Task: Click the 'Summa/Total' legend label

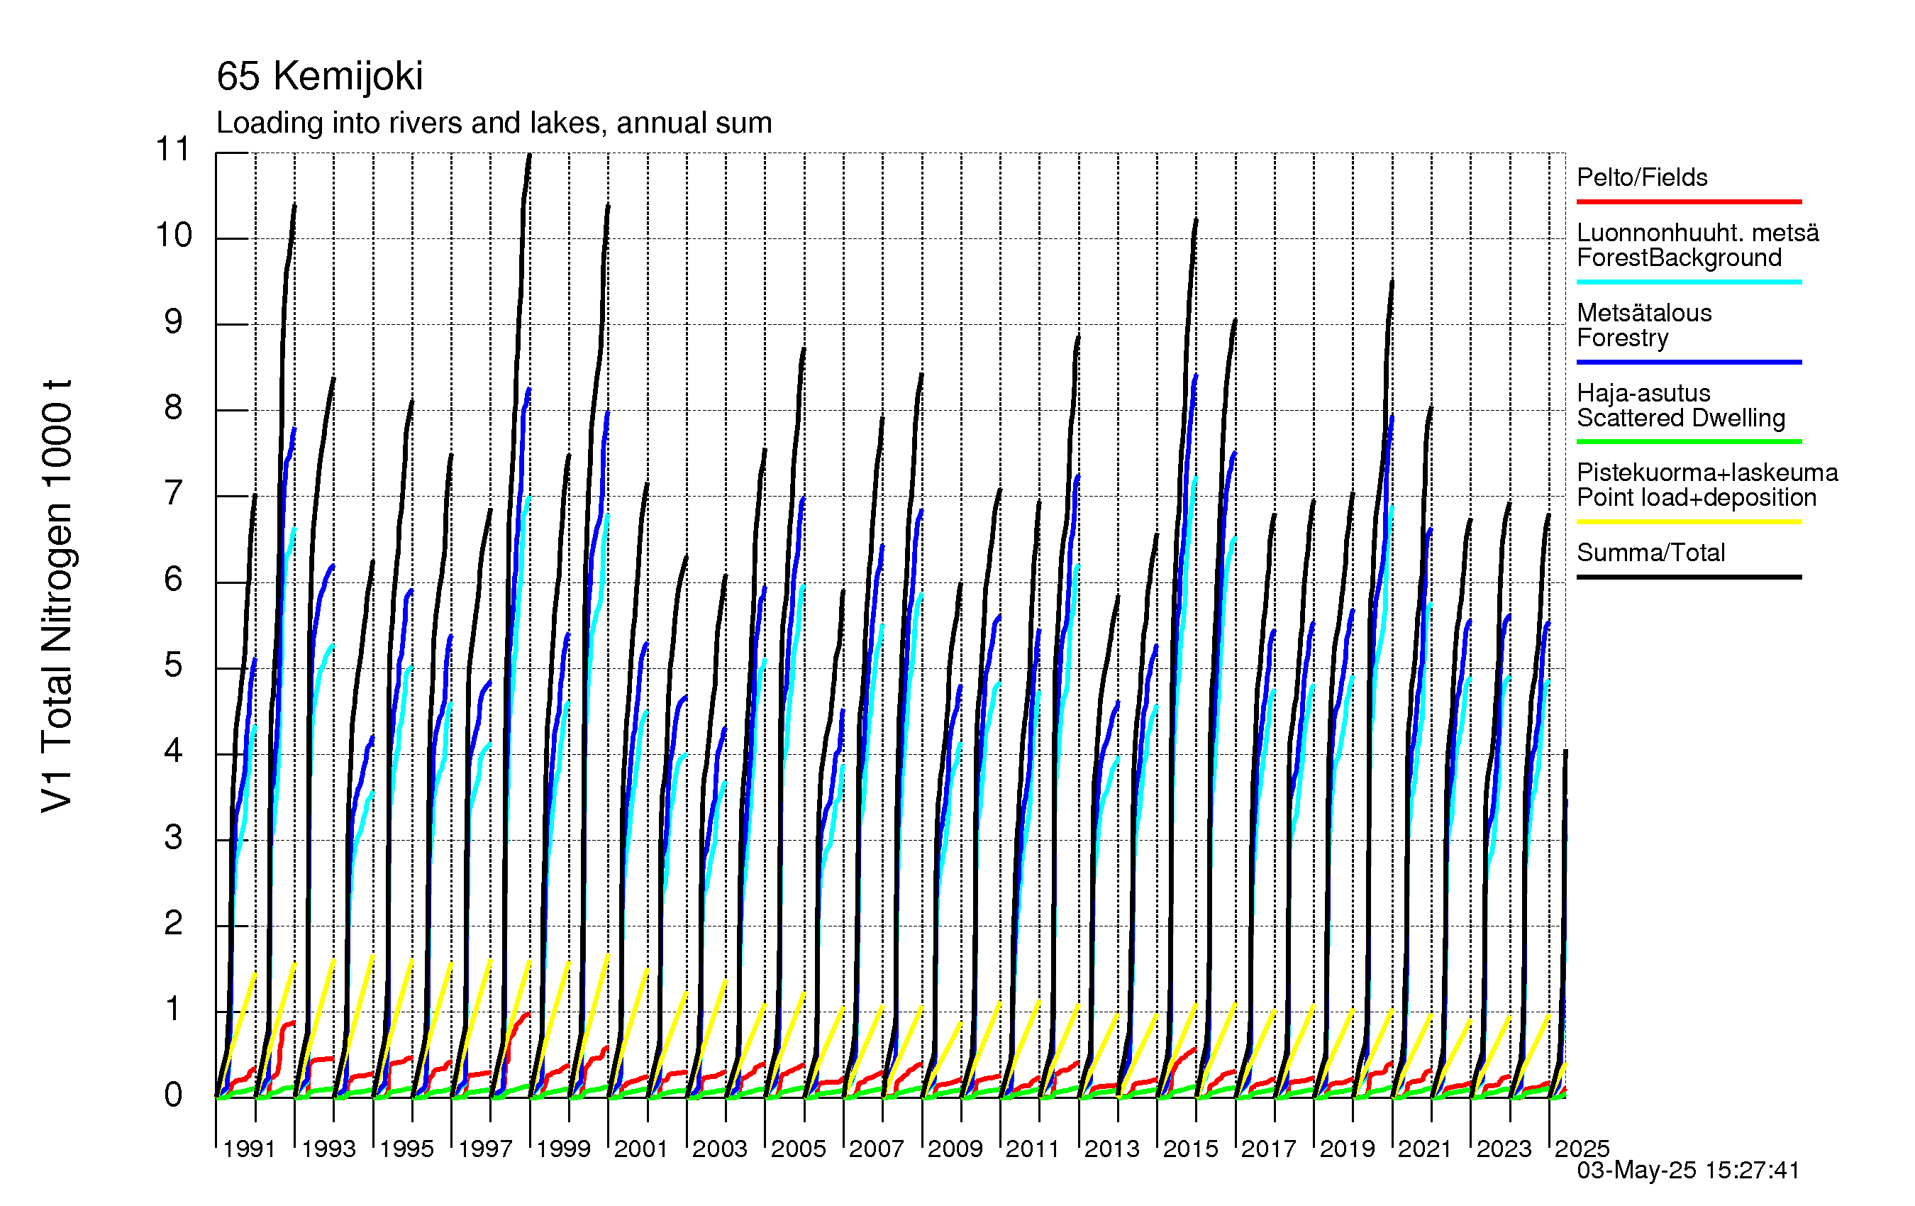Action: tap(1651, 552)
